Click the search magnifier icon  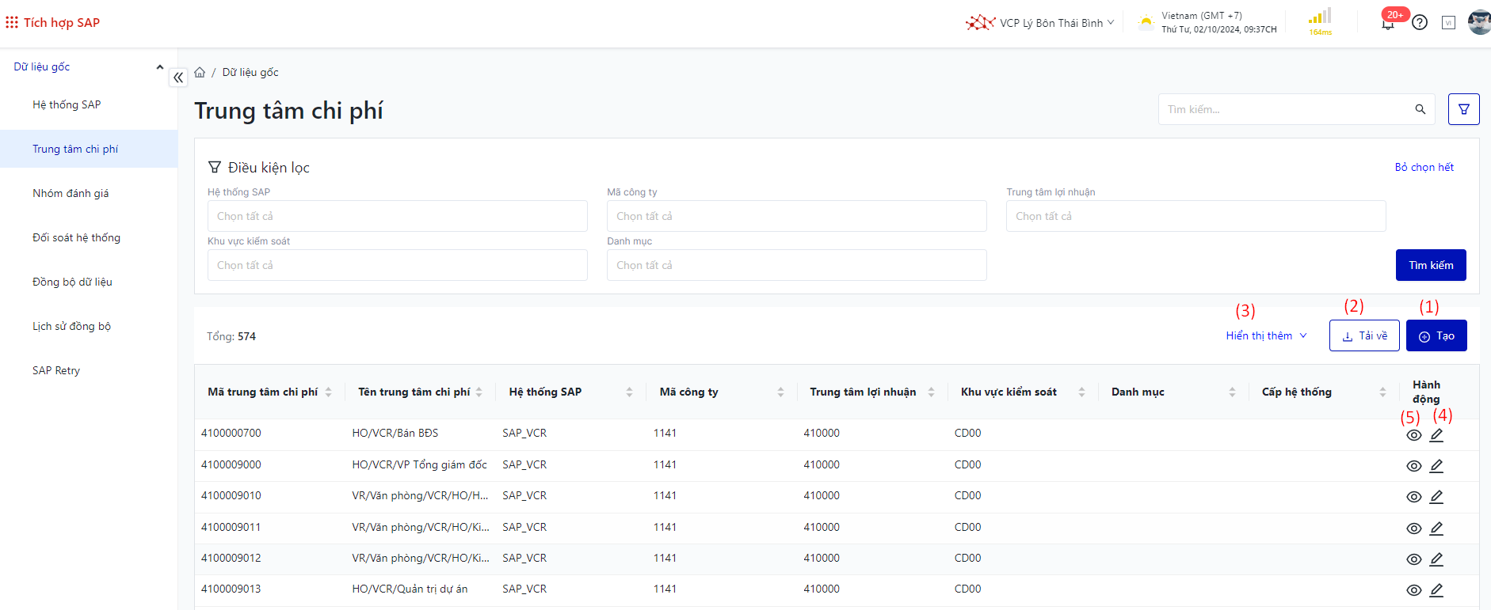[1420, 109]
